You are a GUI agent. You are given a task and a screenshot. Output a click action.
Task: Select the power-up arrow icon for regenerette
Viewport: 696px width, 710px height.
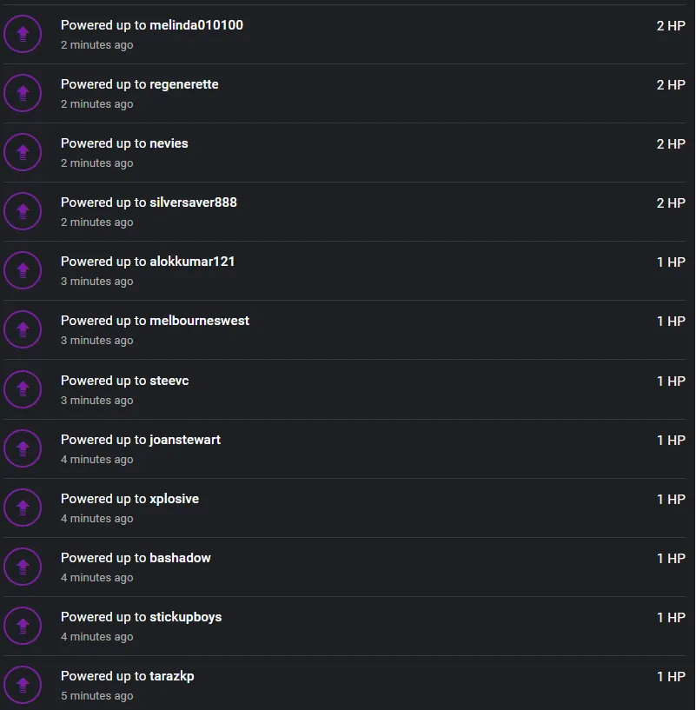(23, 93)
